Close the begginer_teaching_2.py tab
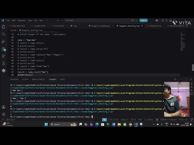 [x=142, y=26]
